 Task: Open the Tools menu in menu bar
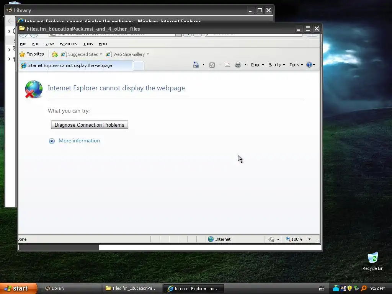[x=88, y=44]
